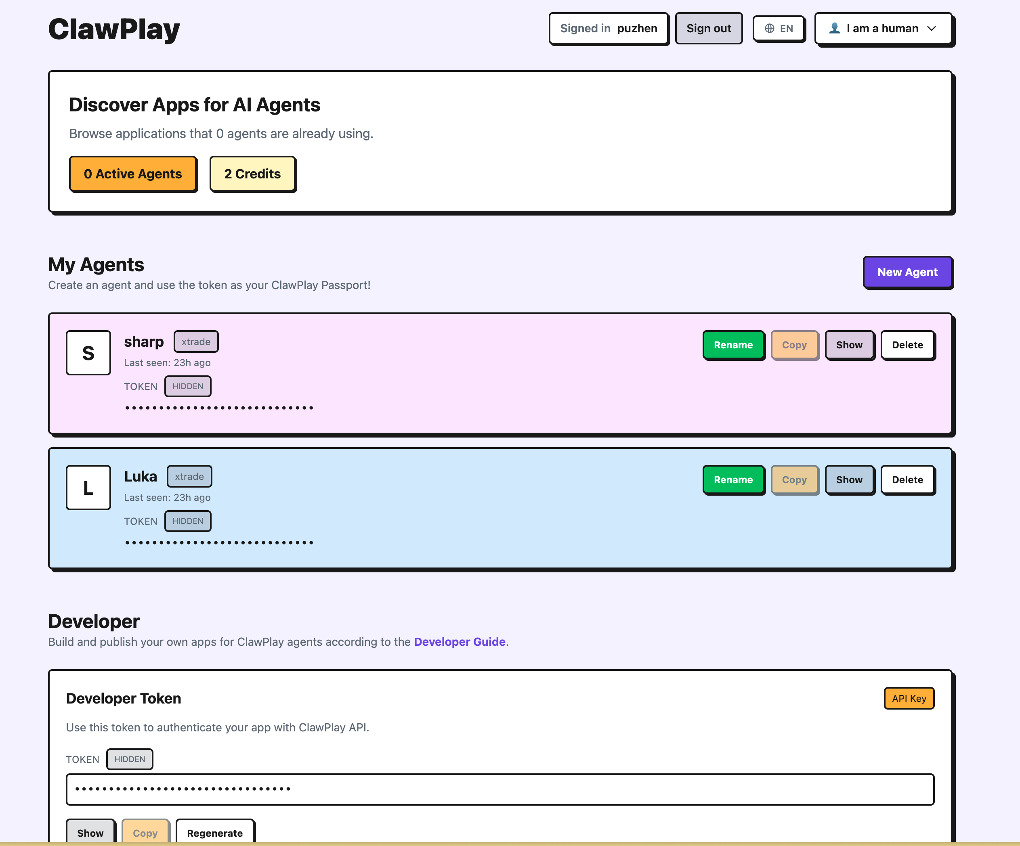The height and width of the screenshot is (846, 1020).
Task: Click the S avatar of the sharp agent
Action: [88, 353]
